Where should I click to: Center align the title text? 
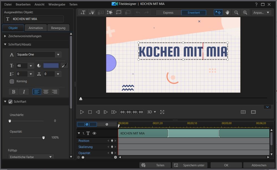point(46,92)
